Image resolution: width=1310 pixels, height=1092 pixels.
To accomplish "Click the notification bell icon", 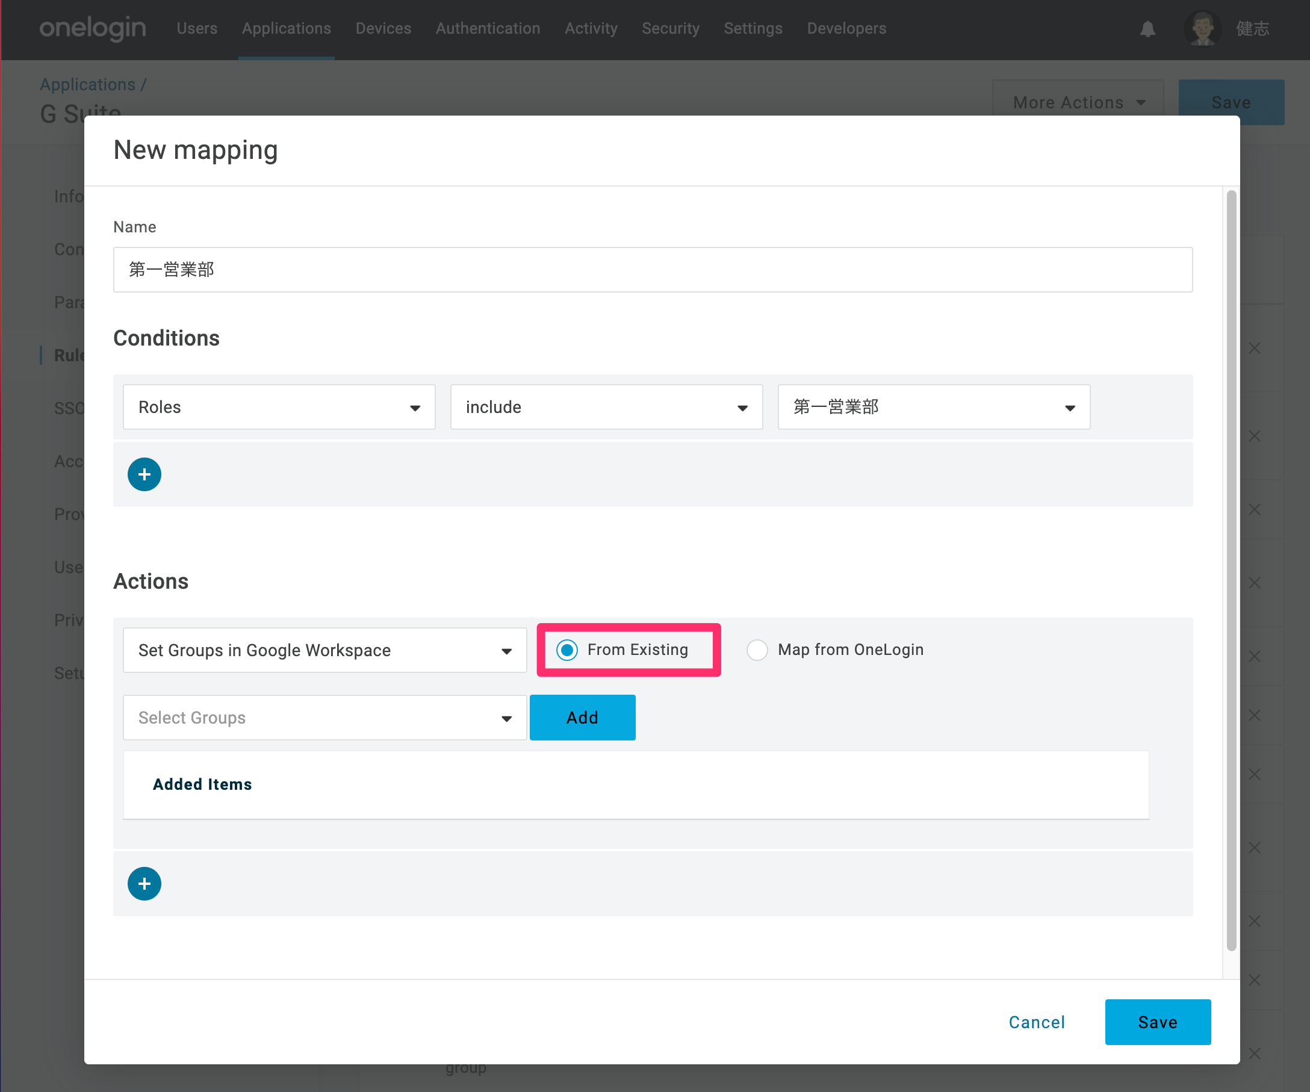I will 1147,29.
